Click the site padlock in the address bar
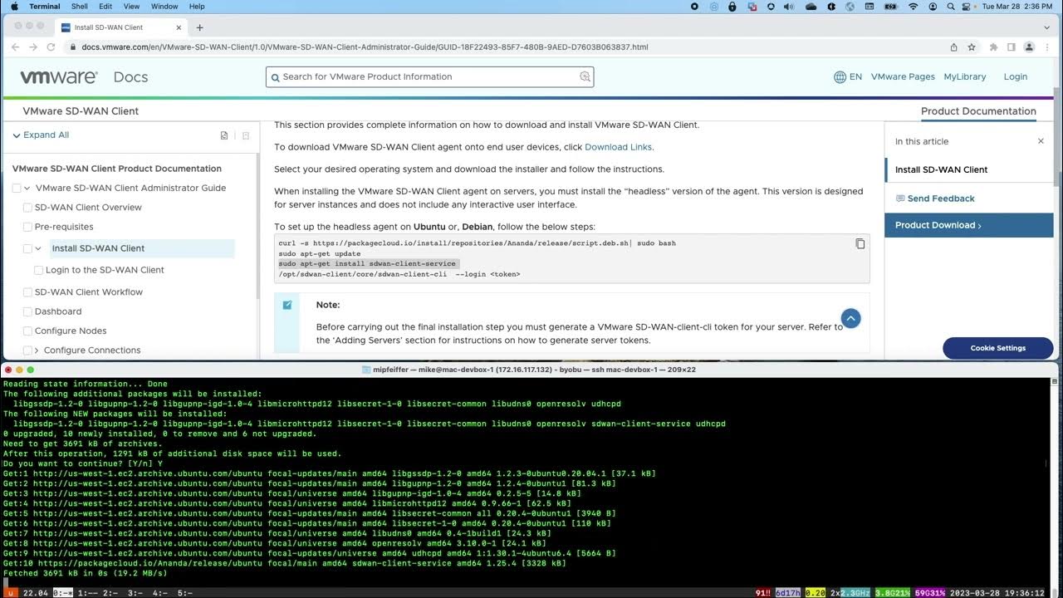The height and width of the screenshot is (598, 1063). click(x=73, y=47)
